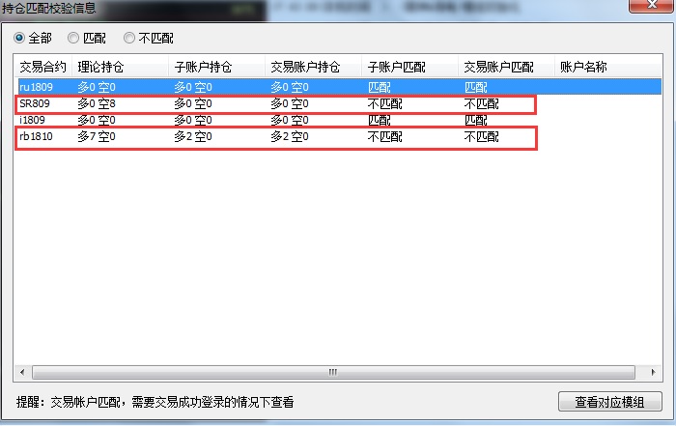Click the 账户名称 column header
Screen dimensions: 676x426
[x=607, y=67]
